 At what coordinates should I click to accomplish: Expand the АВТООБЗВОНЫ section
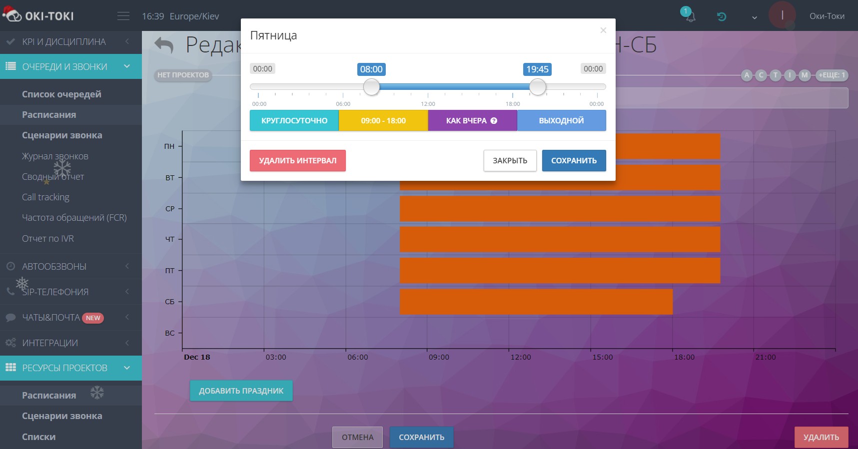[x=71, y=266]
